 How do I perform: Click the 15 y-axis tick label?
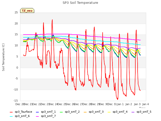pos(16,35)
